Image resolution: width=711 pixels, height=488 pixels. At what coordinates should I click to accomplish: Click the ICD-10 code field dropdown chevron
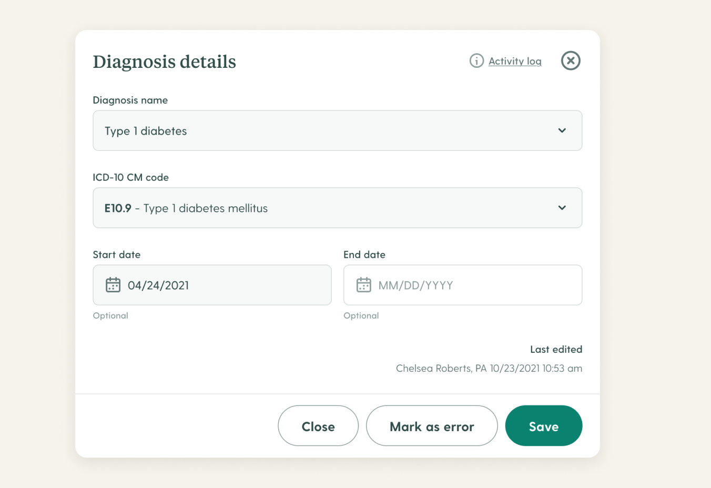click(x=562, y=208)
